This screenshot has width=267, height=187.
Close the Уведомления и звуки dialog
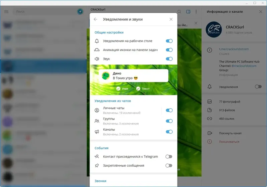[171, 19]
